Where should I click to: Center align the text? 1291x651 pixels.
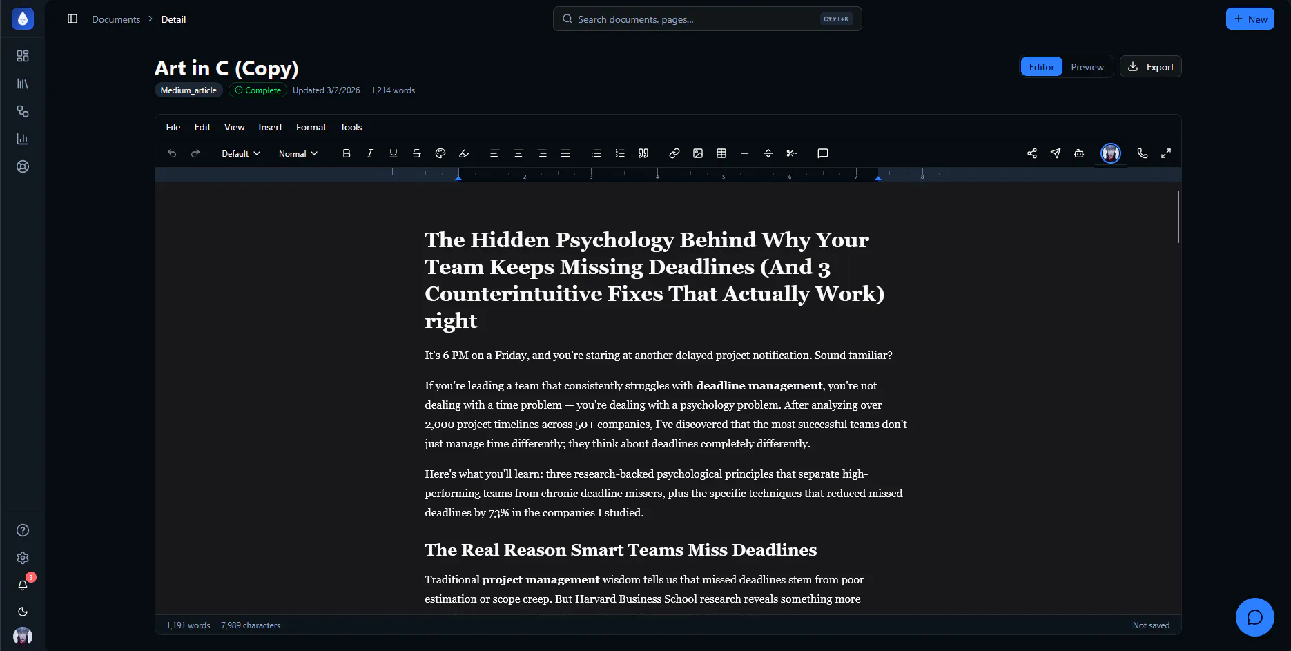click(518, 153)
